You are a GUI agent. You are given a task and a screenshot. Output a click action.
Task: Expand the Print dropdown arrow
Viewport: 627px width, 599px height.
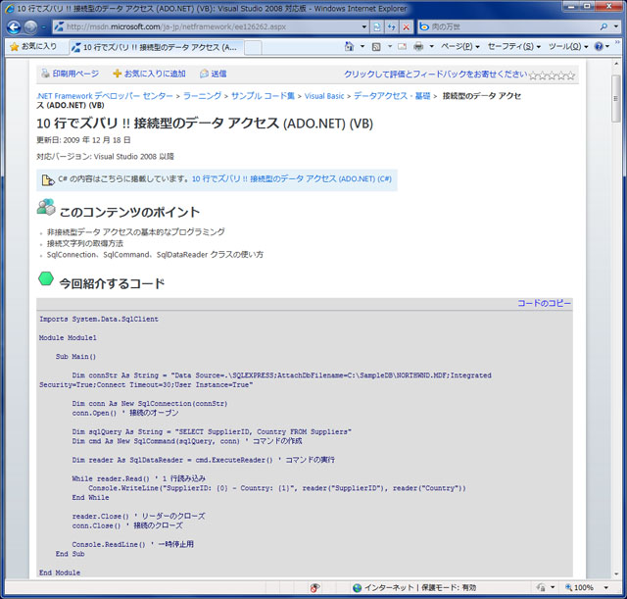(431, 46)
